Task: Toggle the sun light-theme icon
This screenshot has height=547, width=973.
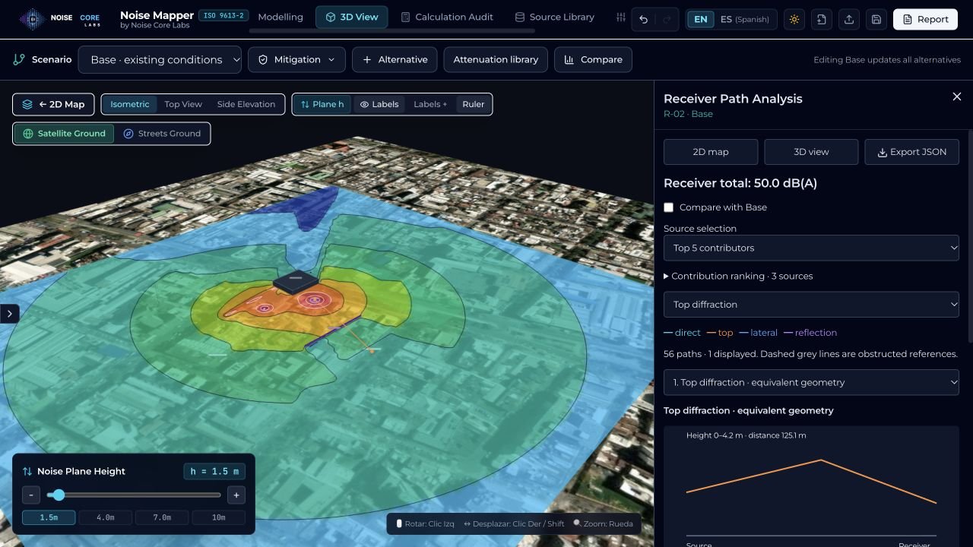Action: point(794,20)
